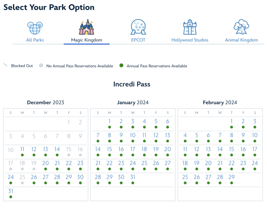Image resolution: width=267 pixels, height=208 pixels.
Task: Click the Blocked Out legend slash icon
Action: [5, 66]
